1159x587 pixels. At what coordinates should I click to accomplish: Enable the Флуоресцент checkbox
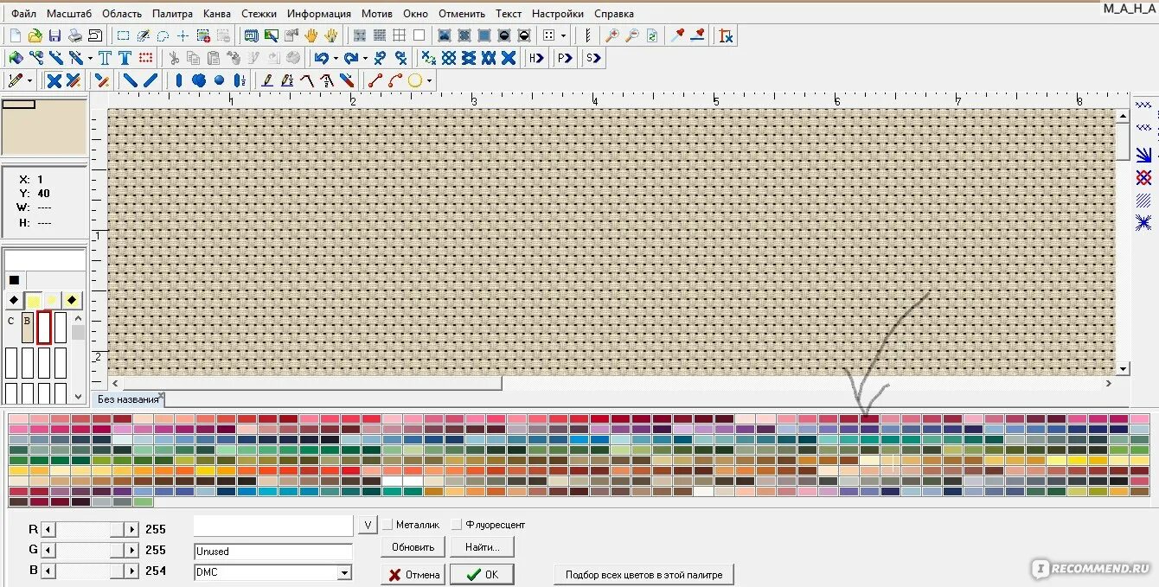click(457, 525)
